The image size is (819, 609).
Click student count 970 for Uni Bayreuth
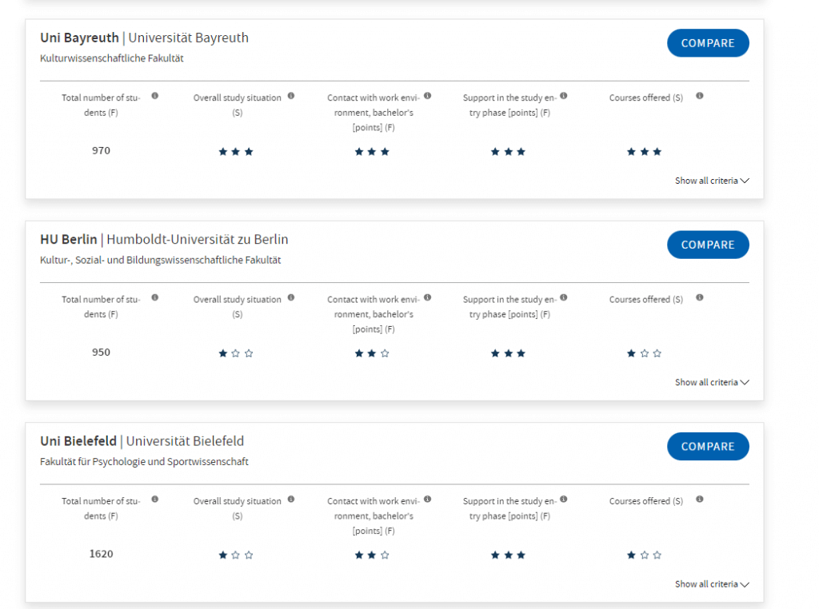[x=101, y=151]
